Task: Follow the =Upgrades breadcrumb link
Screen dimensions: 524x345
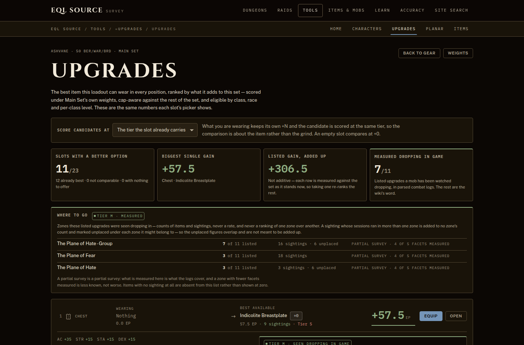Action: 128,29
